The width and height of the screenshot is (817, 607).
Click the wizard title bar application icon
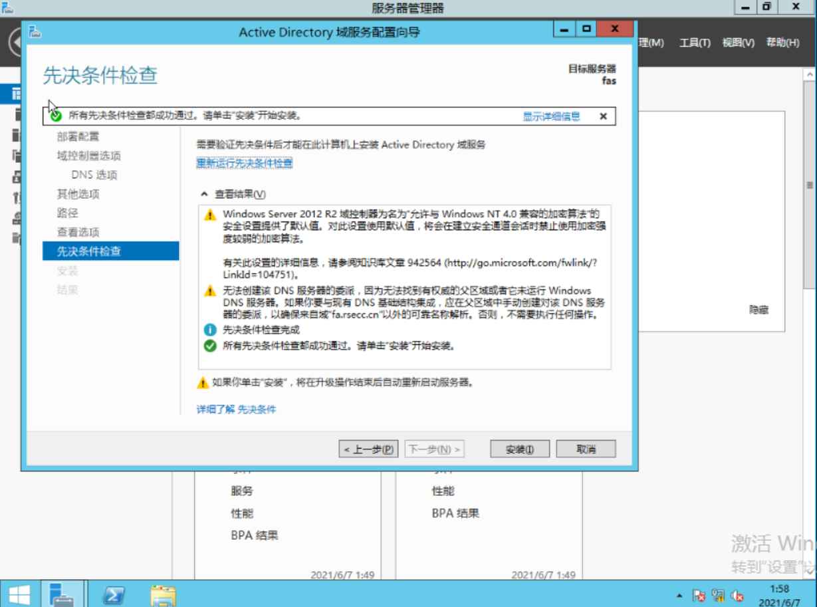[33, 31]
